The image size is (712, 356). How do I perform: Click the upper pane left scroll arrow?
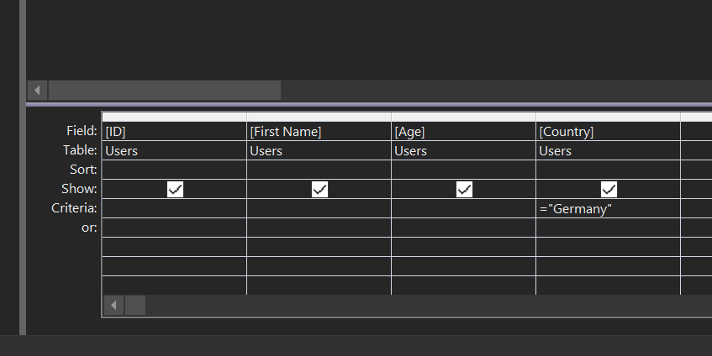tap(38, 90)
